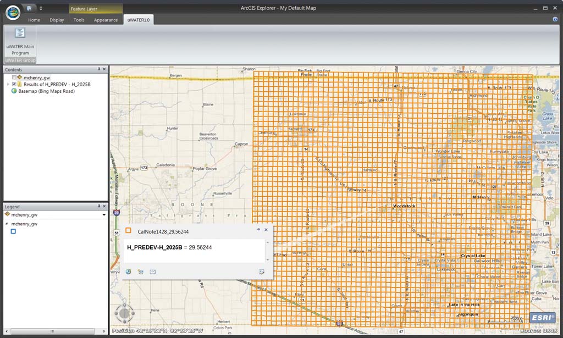Click the popup's bottom-right note icon

[262, 272]
